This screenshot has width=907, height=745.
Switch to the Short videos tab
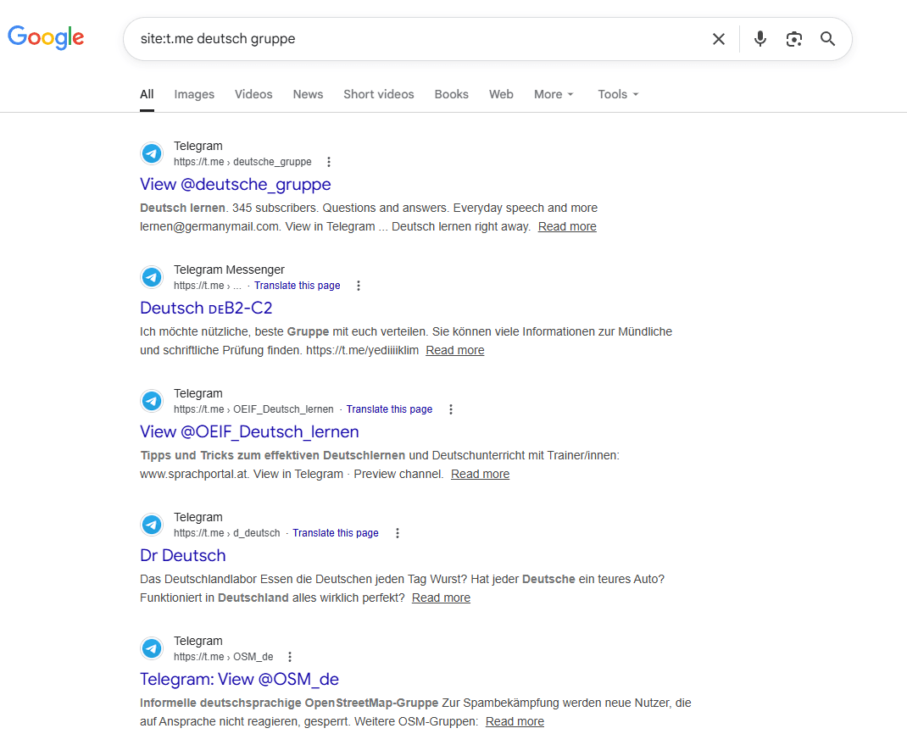click(378, 94)
